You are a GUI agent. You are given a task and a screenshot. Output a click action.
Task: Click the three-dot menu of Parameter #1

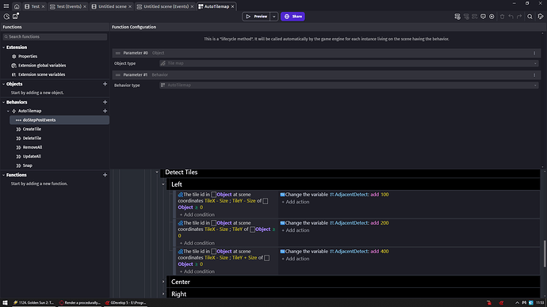[x=534, y=75]
